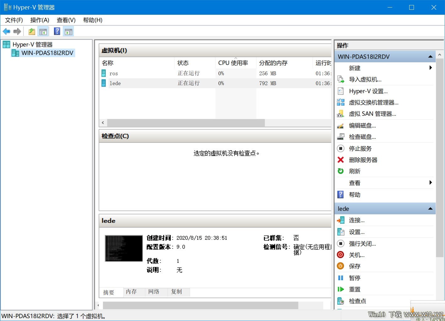This screenshot has width=445, height=321.
Task: Click the Stop Service icon (停止服务)
Action: (x=340, y=148)
